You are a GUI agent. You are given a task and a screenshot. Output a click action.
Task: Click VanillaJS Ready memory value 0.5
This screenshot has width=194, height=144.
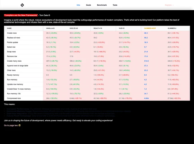point(47,75)
